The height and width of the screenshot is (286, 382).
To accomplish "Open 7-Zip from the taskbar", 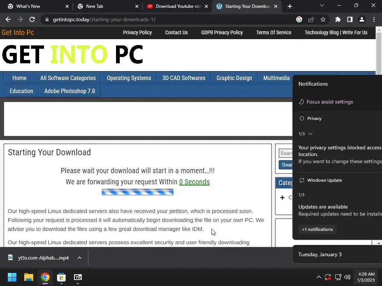I will pos(78,277).
